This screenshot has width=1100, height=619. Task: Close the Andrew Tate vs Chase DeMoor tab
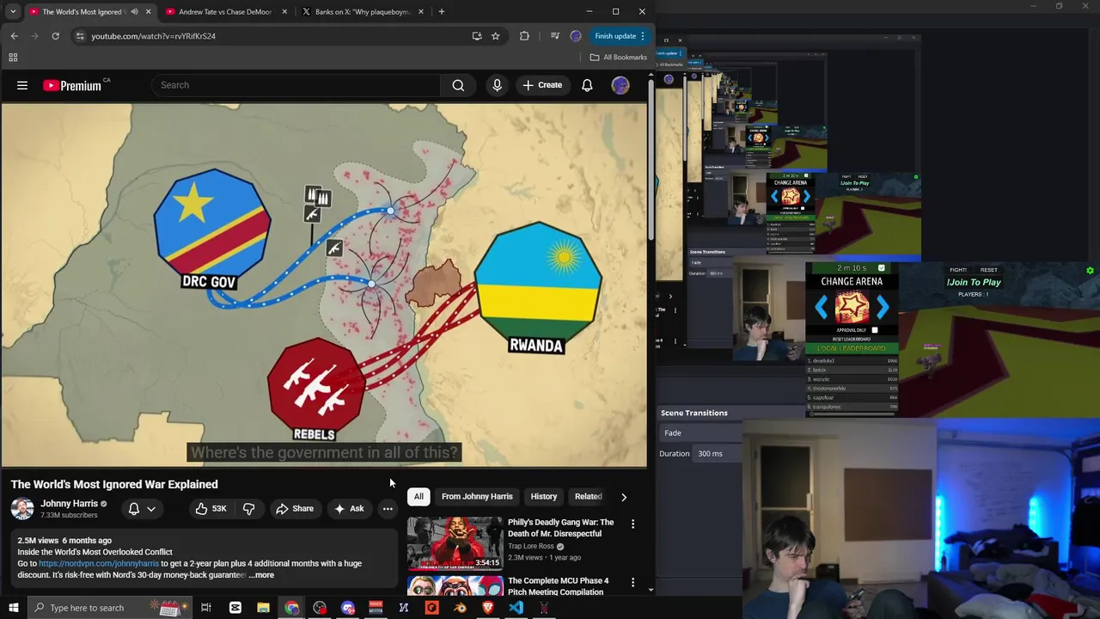tap(286, 12)
